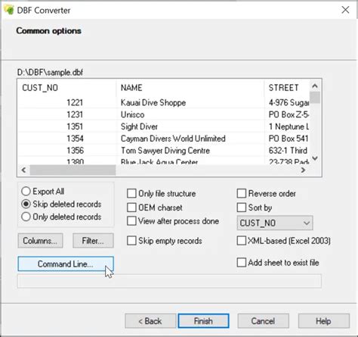
Task: Click the vertical scrollbar up arrow
Action: (x=315, y=86)
